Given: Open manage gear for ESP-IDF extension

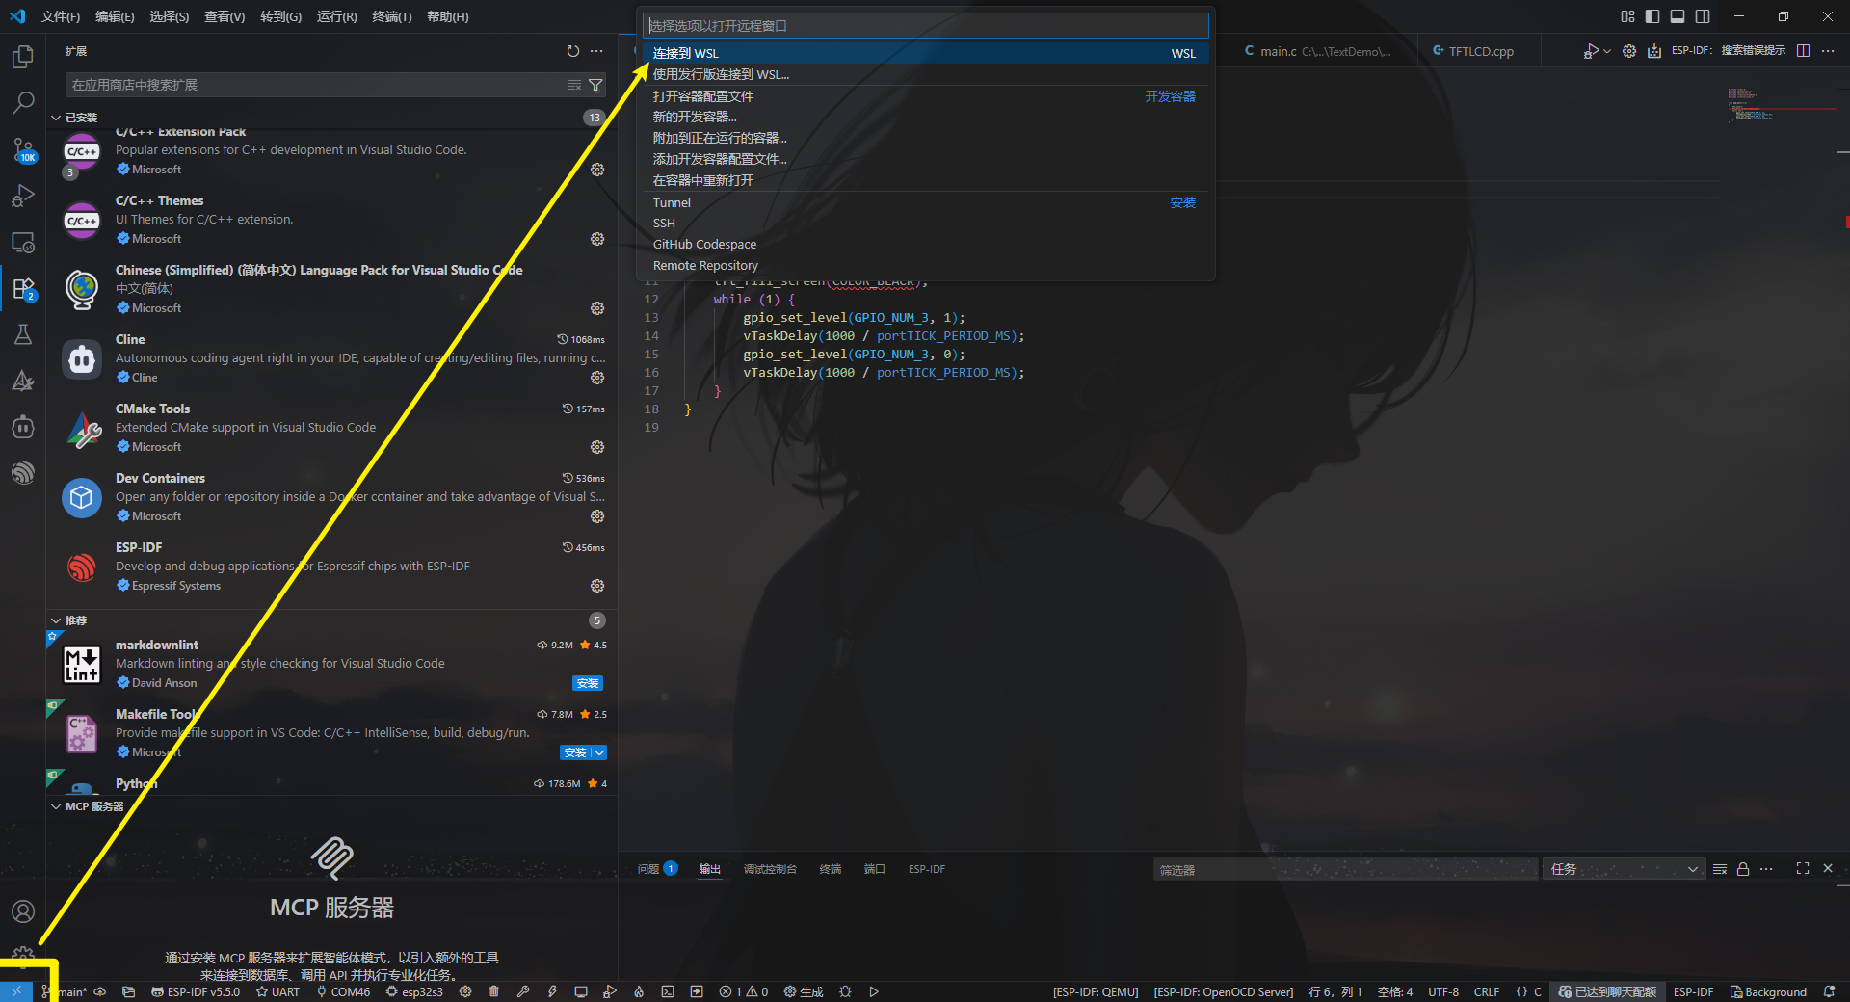Looking at the screenshot, I should click(x=597, y=586).
